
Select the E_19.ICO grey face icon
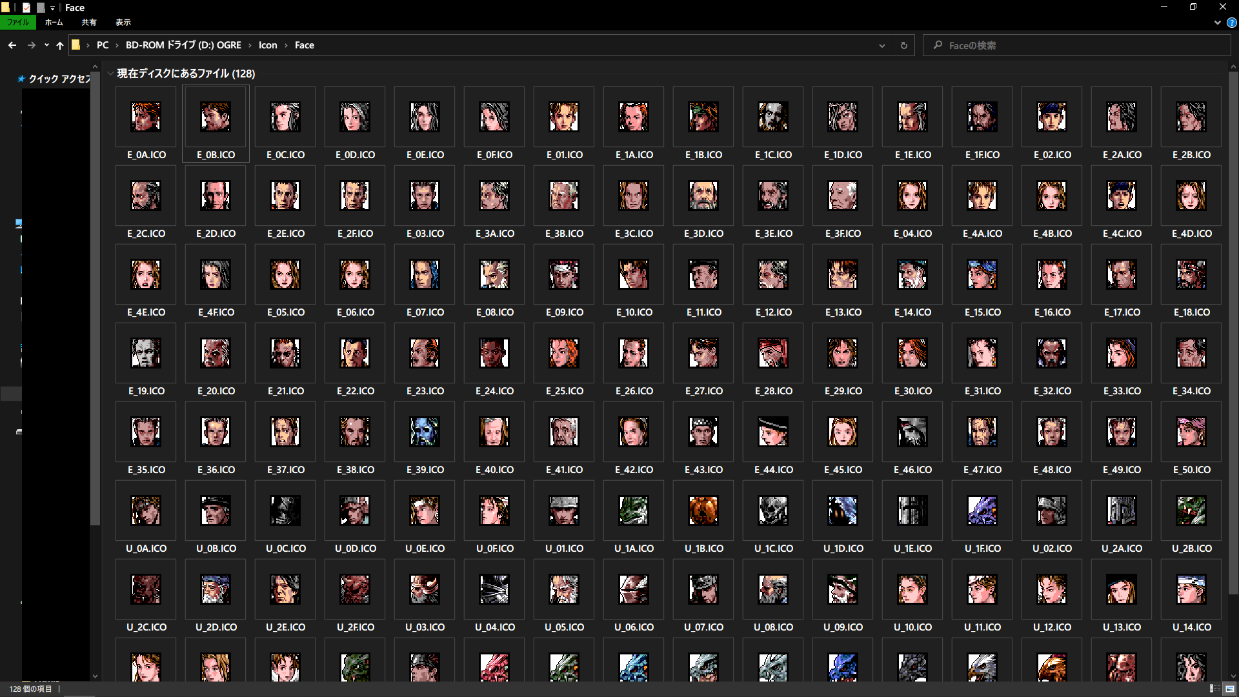pyautogui.click(x=146, y=354)
